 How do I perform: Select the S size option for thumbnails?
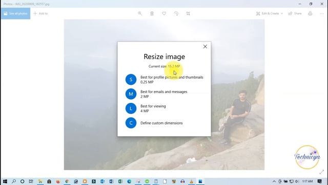pyautogui.click(x=165, y=80)
